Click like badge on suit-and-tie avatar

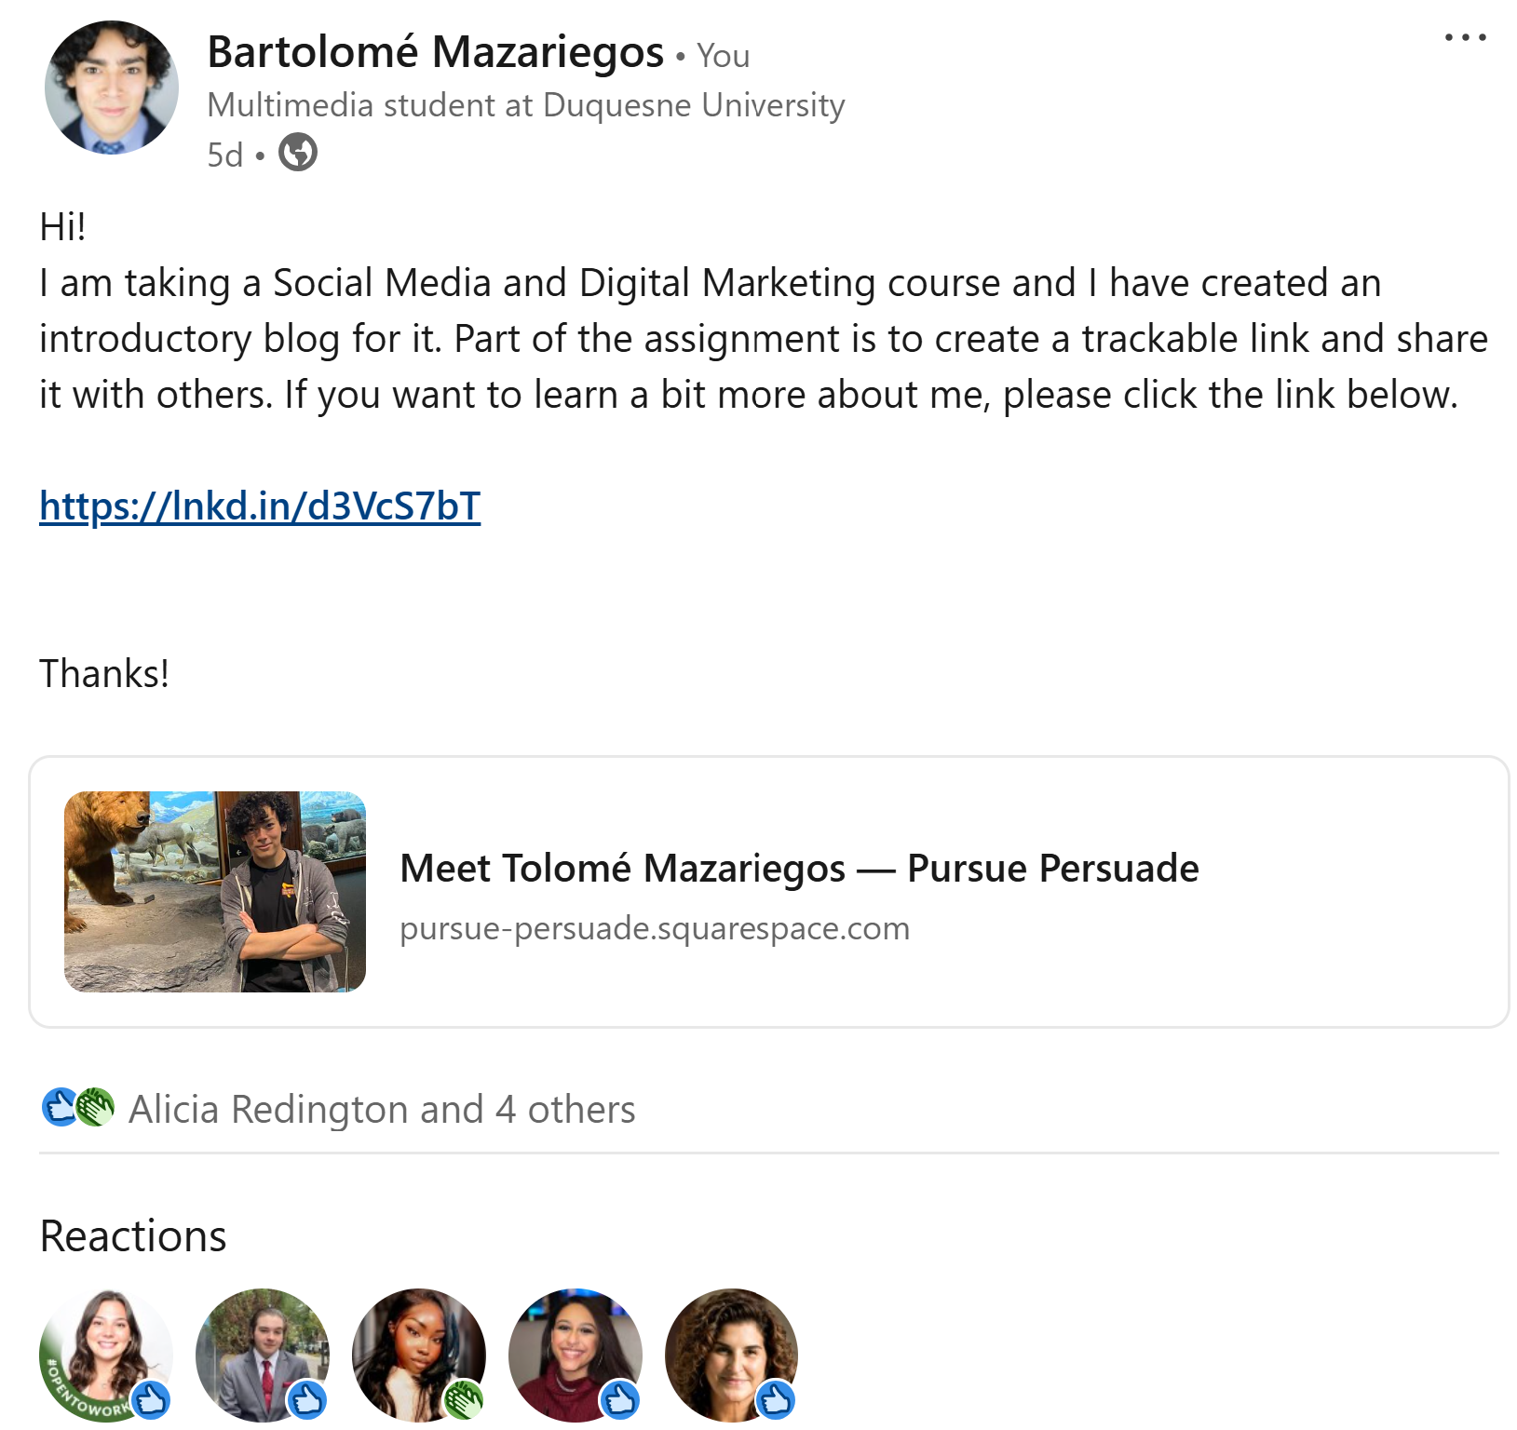click(307, 1399)
